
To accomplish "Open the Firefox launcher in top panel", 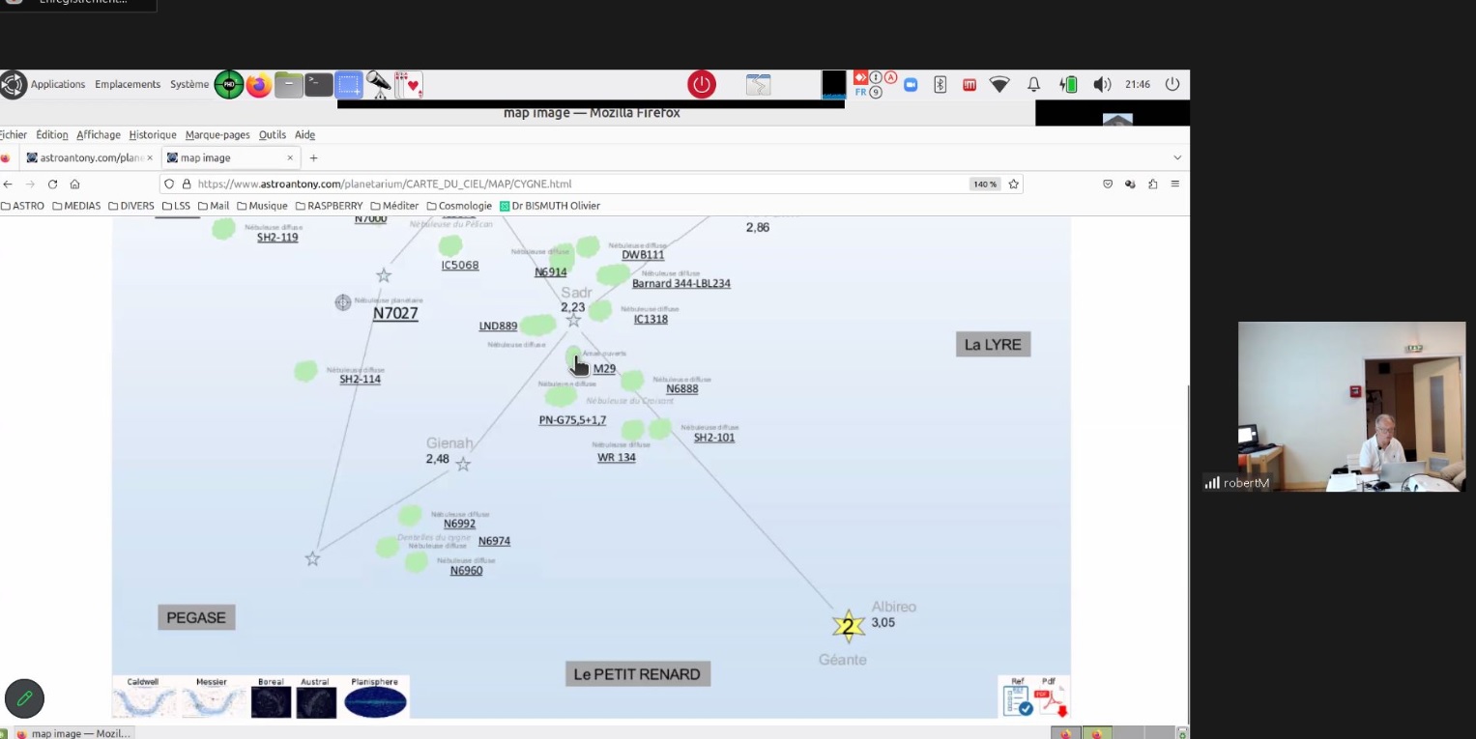I will (258, 85).
